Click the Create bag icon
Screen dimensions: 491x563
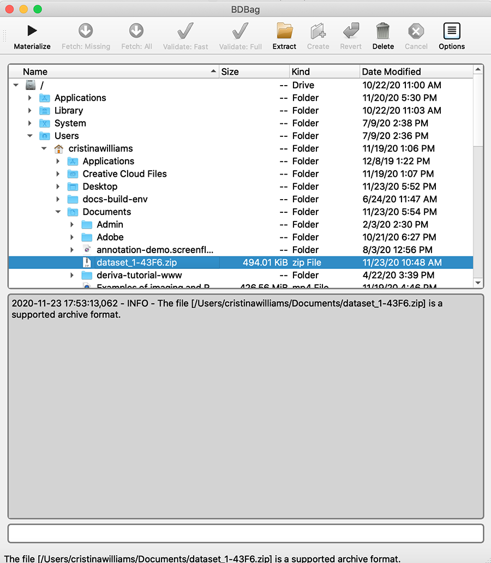(x=318, y=31)
